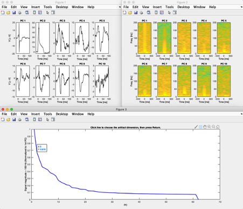Screen dimensions: 243x209
Task: Click Link Plot icon in Figure 3 toolbar
Action: point(27,119)
